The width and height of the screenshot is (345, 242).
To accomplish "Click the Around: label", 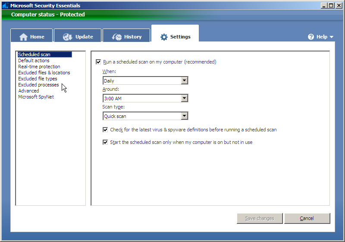I will (111, 89).
